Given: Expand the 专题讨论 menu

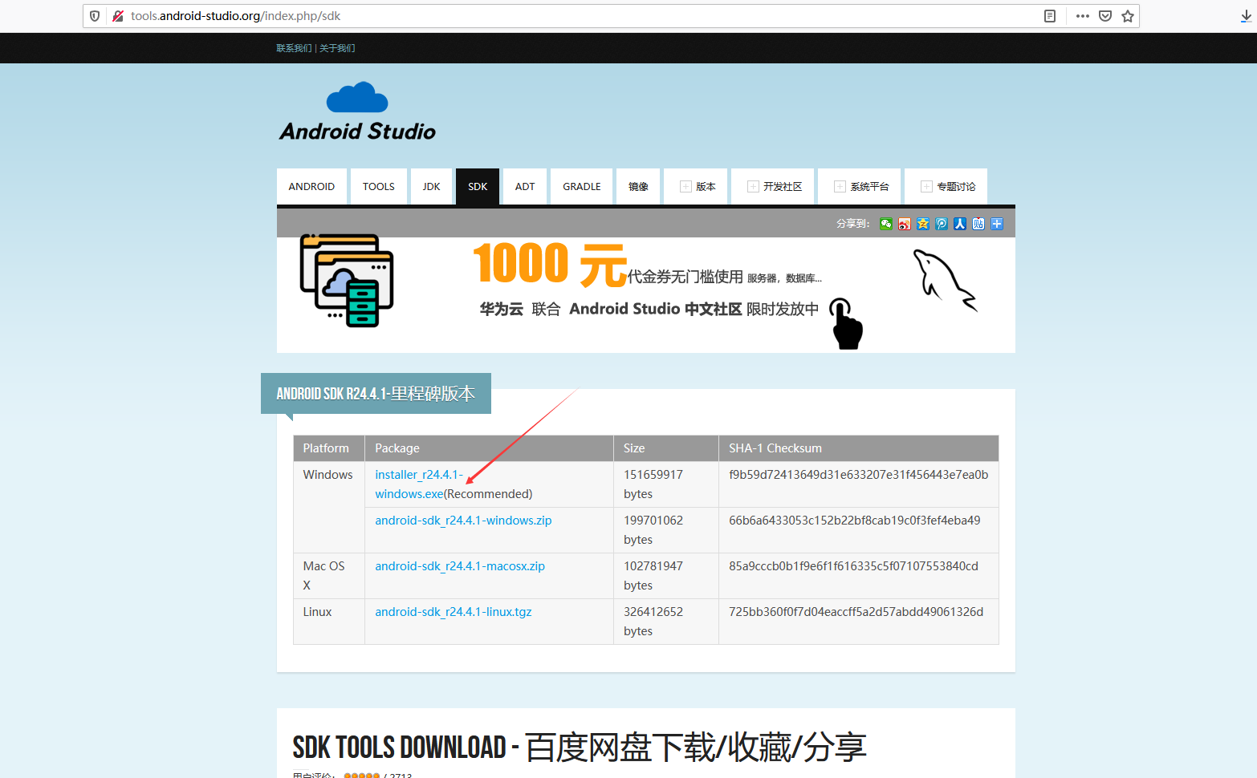Looking at the screenshot, I should click(x=947, y=186).
